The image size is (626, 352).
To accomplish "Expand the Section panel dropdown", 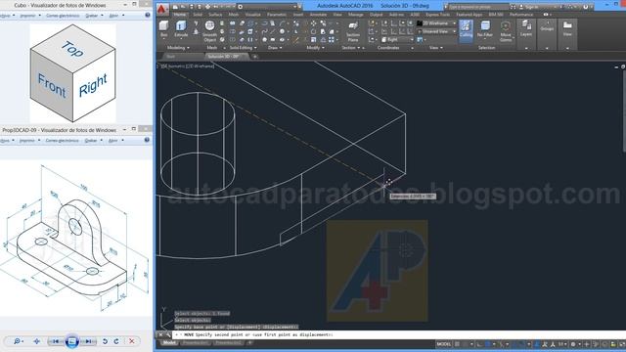I will click(351, 48).
